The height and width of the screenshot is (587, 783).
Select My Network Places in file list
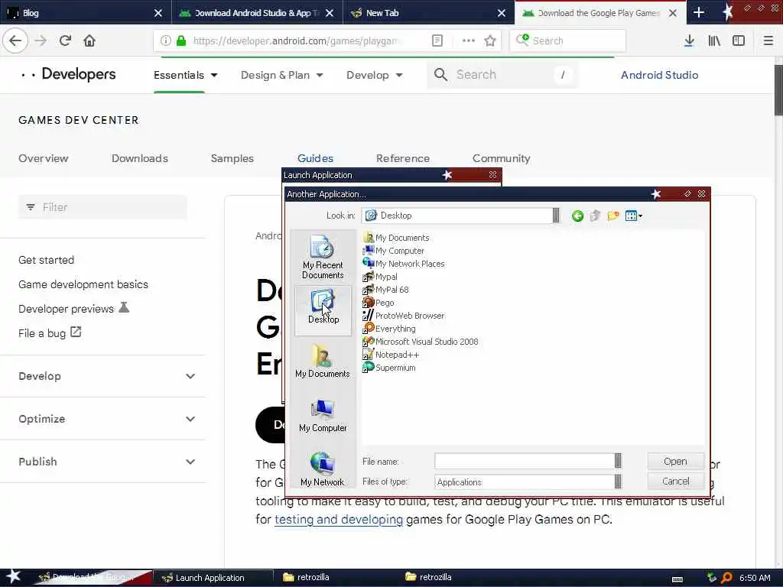point(404,264)
